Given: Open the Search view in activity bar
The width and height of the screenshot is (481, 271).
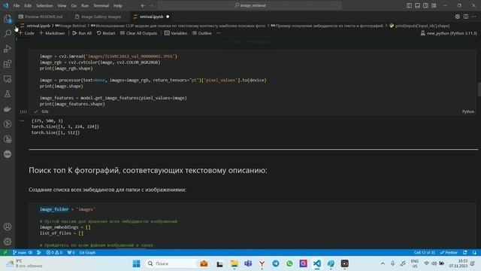Looking at the screenshot, I should (x=8, y=33).
